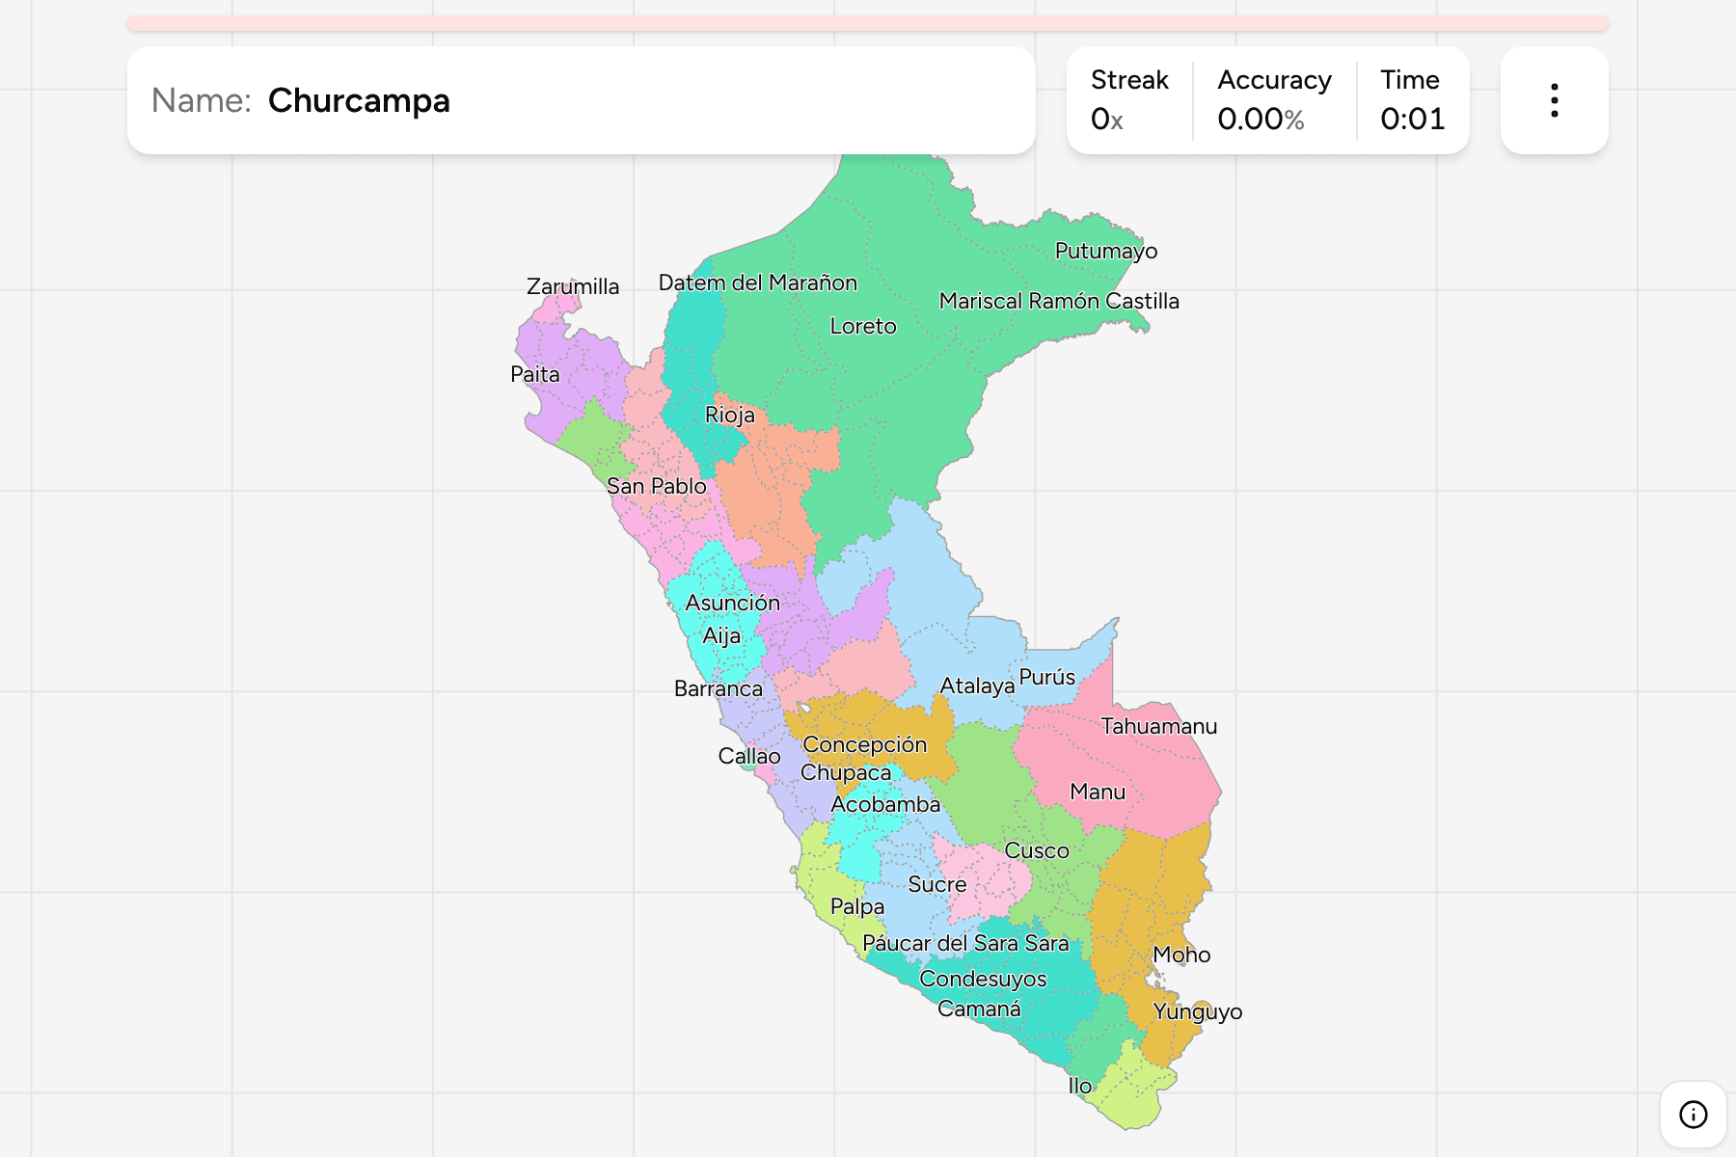The image size is (1736, 1157).
Task: Select the Yunguyo label
Action: (x=1198, y=1012)
